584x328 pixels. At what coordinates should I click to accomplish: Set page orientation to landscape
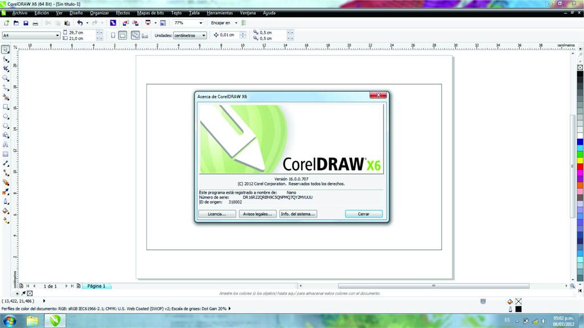123,35
